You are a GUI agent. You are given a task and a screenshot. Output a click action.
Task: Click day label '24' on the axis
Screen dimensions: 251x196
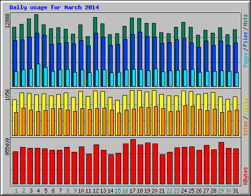[x=184, y=191]
